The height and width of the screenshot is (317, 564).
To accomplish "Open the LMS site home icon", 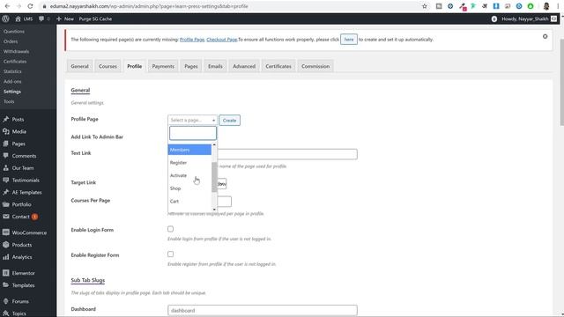I will [18, 18].
